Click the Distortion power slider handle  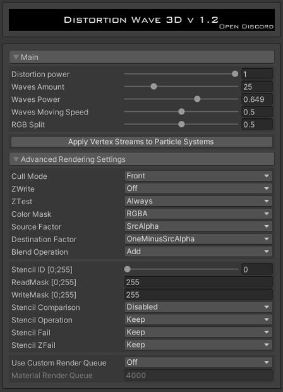point(235,74)
